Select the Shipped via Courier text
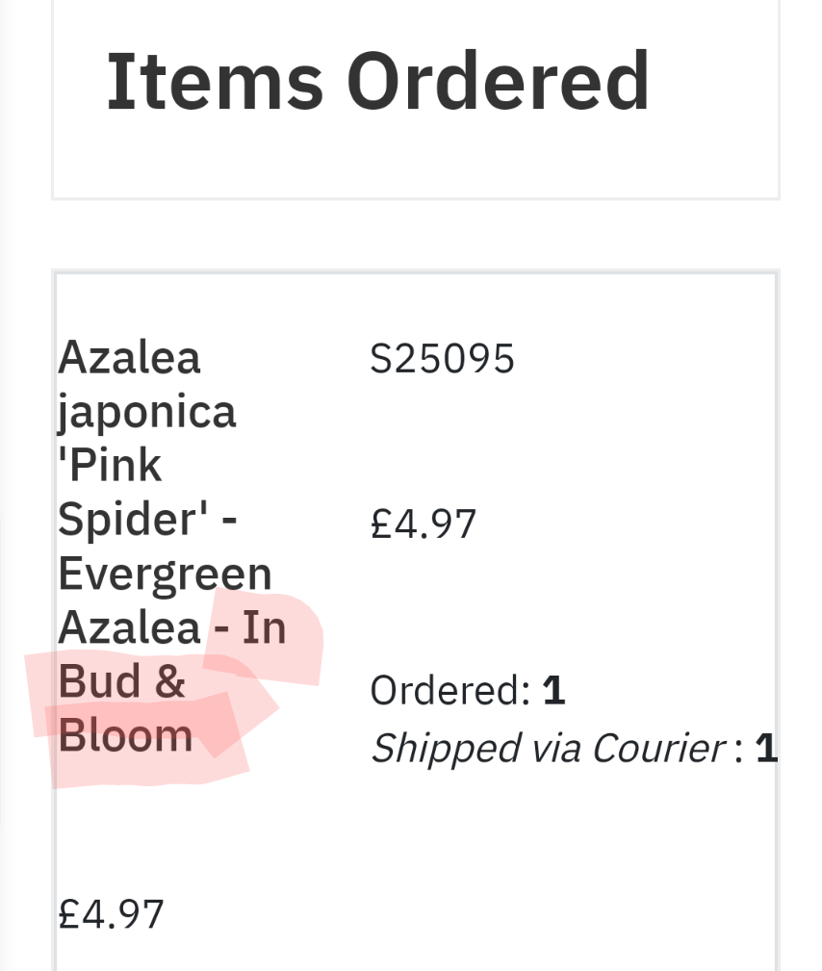This screenshot has height=971, width=822. pyautogui.click(x=547, y=748)
